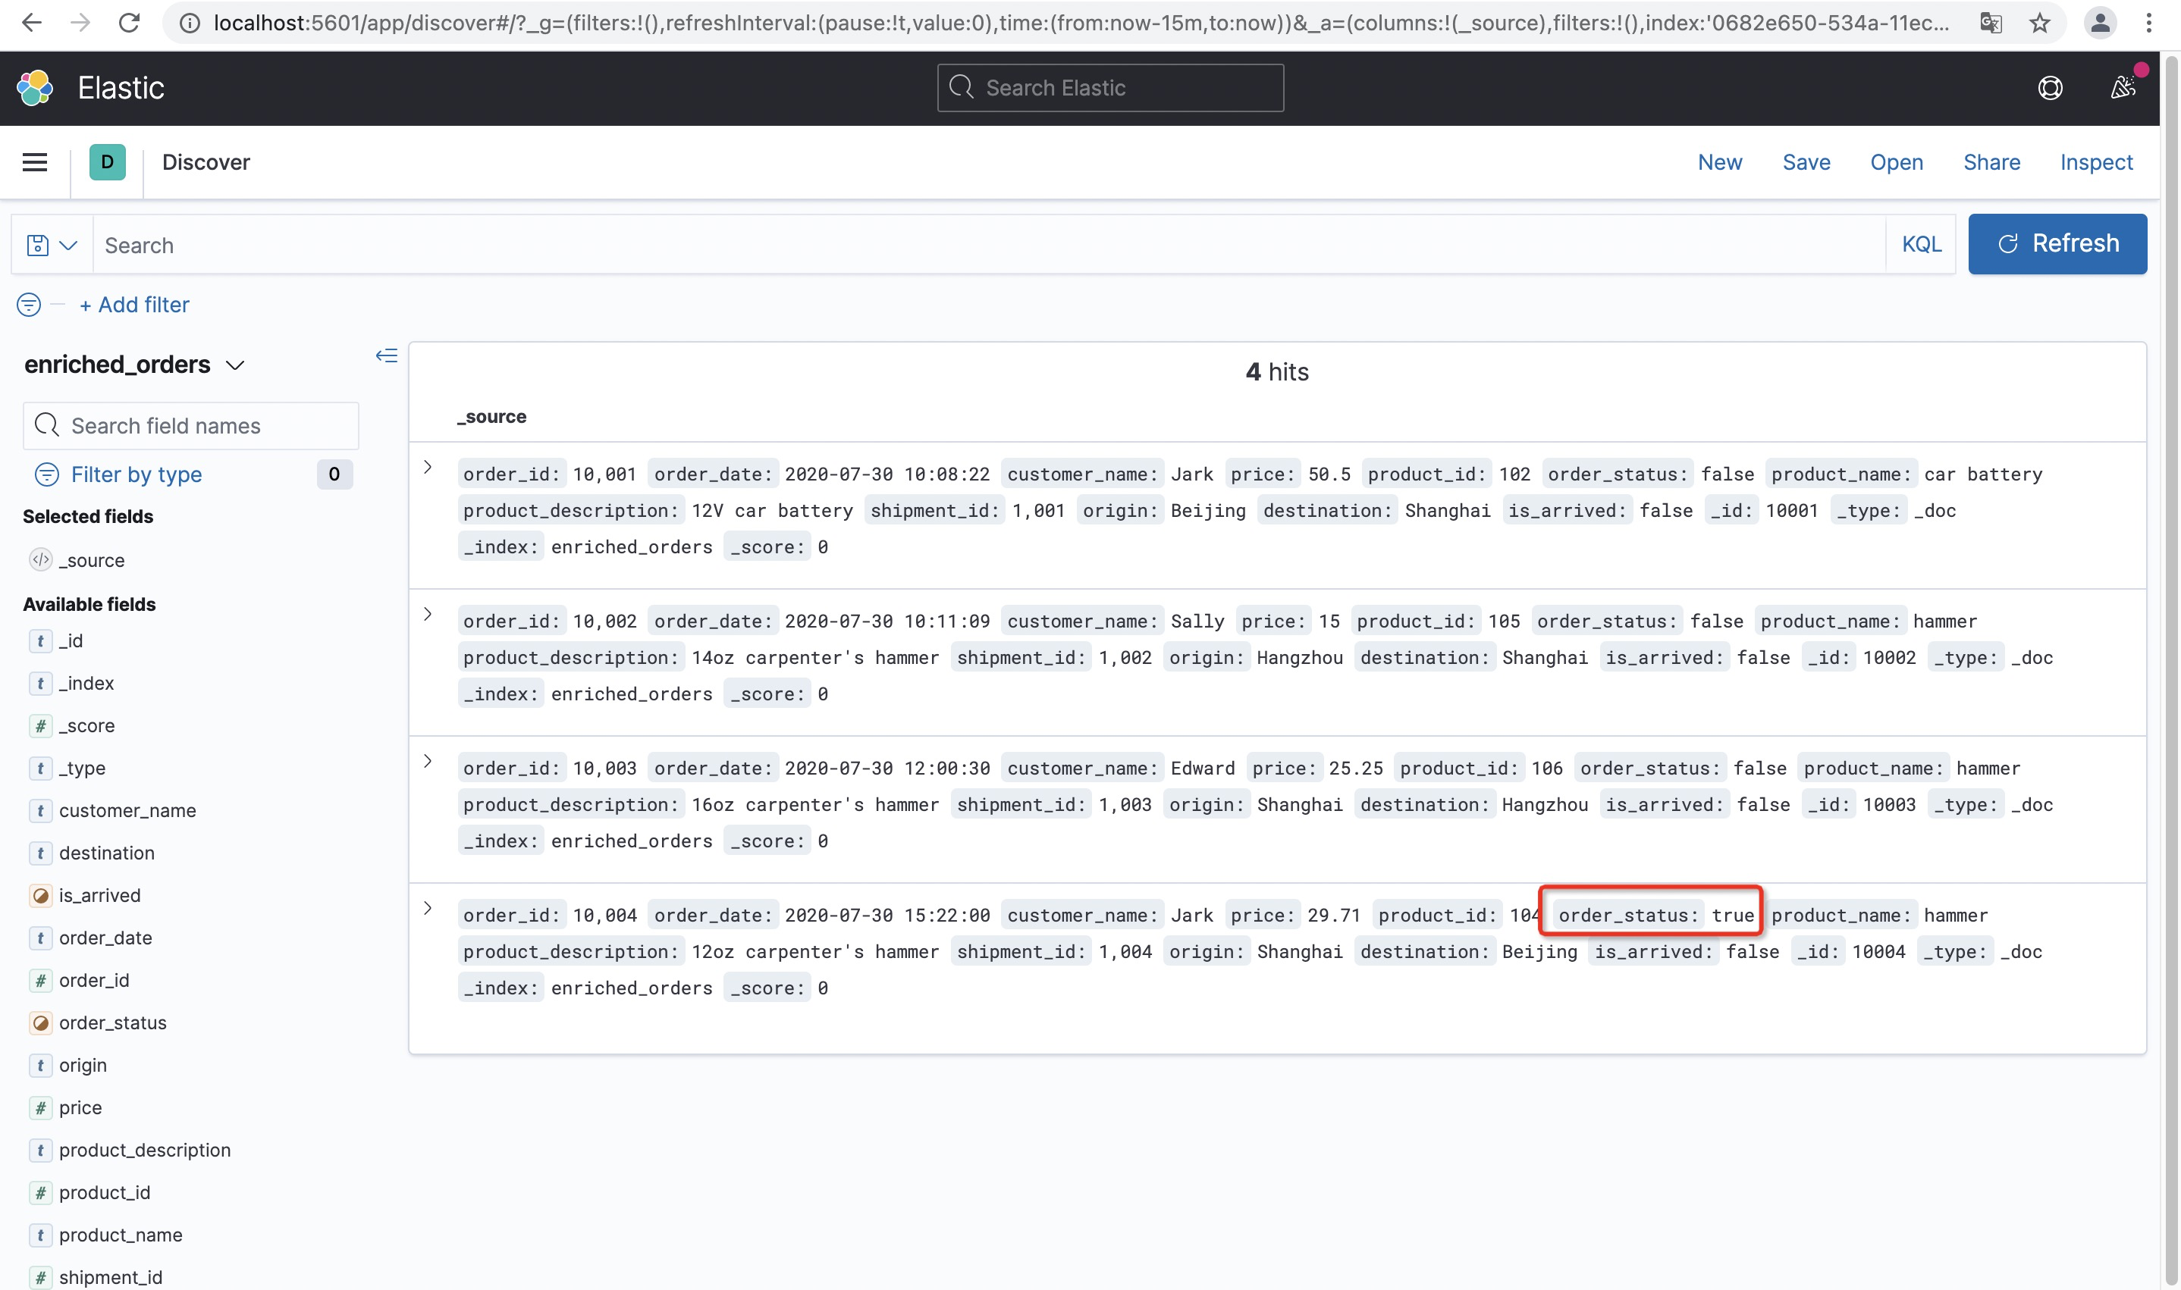Open the newsfeed celebration icon
This screenshot has height=1290, width=2181.
coord(2123,88)
